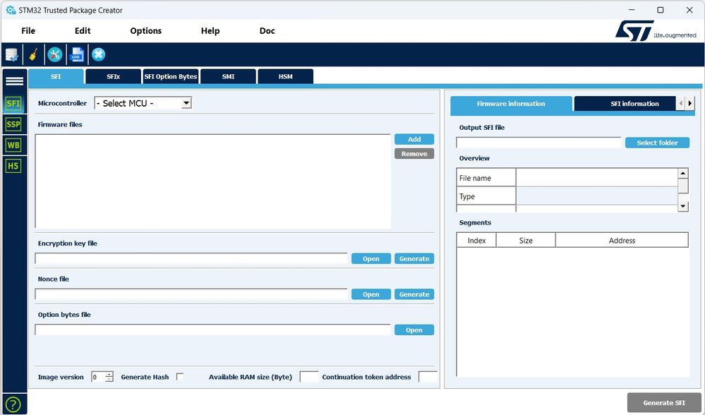Click the Encryption key file field
The width and height of the screenshot is (705, 415).
(191, 258)
